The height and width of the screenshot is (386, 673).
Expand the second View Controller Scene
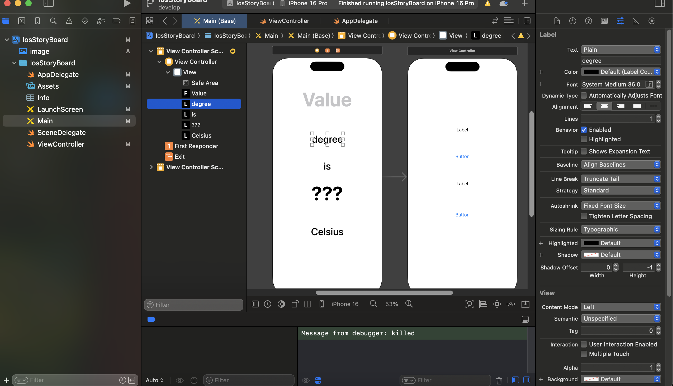point(151,167)
